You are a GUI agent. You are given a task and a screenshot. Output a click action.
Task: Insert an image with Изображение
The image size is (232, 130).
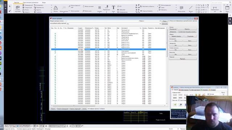pyautogui.click(x=123, y=12)
